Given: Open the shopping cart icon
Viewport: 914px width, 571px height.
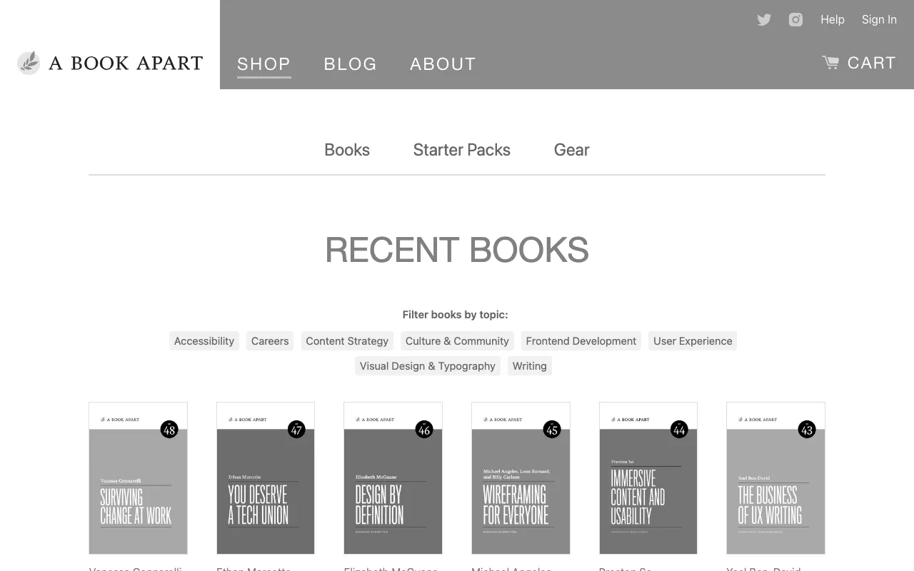Looking at the screenshot, I should click(830, 63).
